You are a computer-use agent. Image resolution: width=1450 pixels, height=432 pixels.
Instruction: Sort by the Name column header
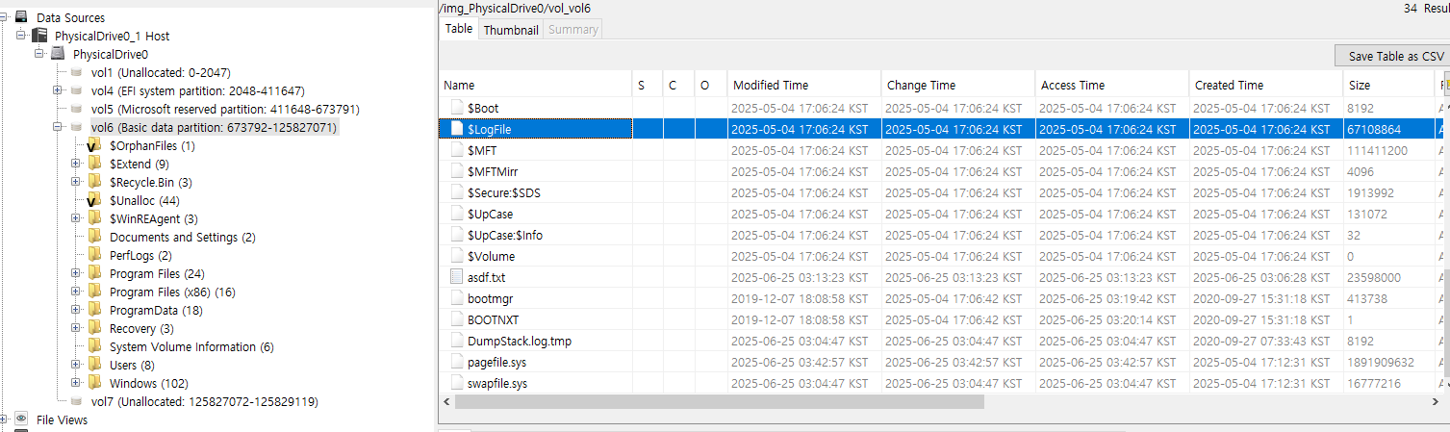[x=535, y=85]
